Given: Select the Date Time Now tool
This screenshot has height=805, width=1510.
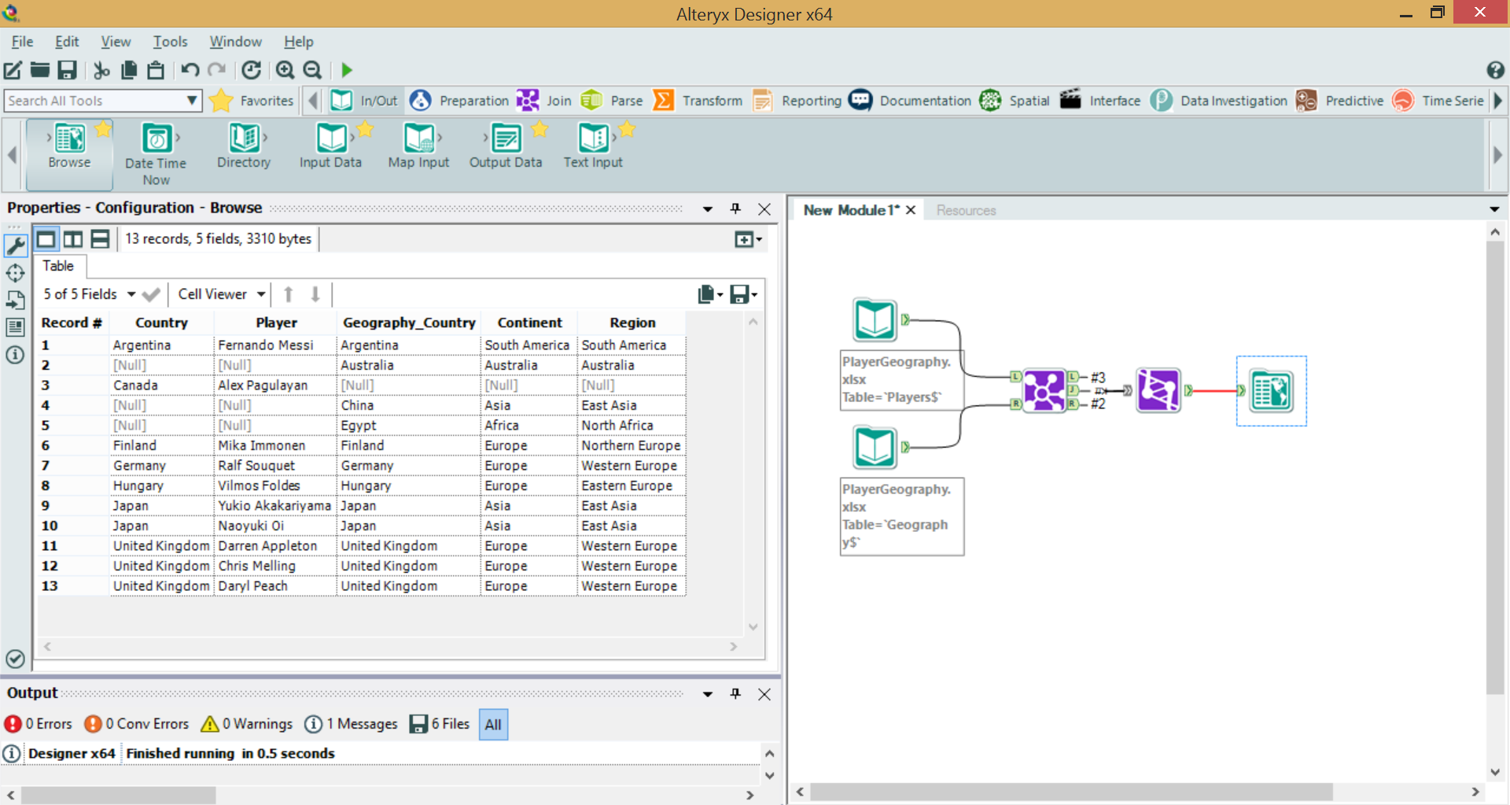Looking at the screenshot, I should [x=156, y=154].
